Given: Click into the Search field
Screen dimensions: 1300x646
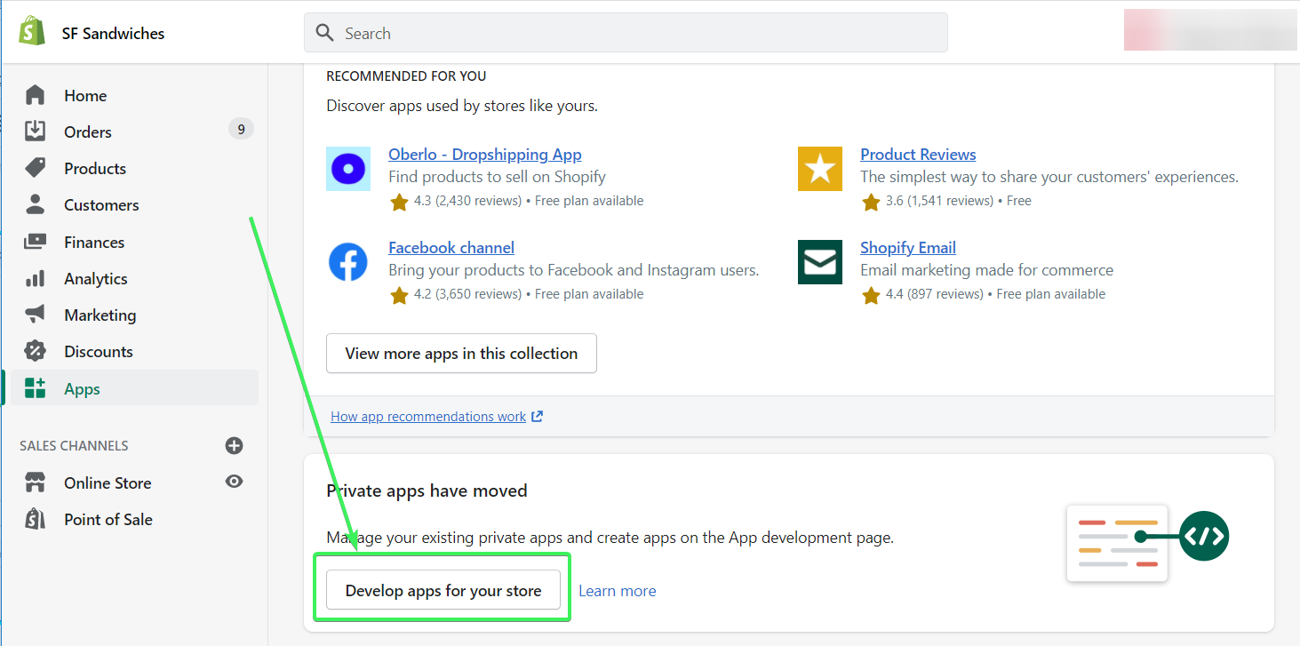Looking at the screenshot, I should (626, 33).
